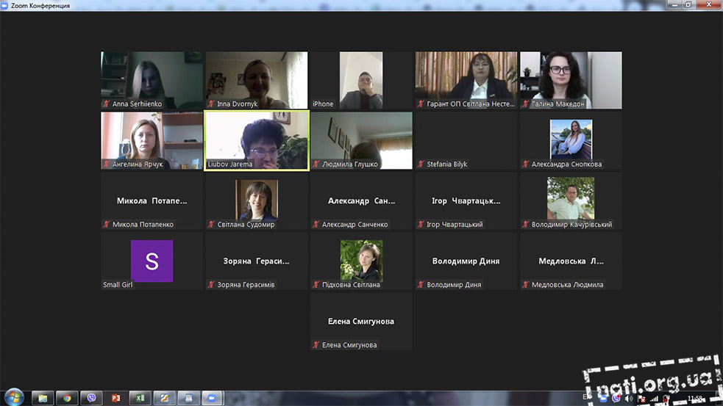Image resolution: width=723 pixels, height=406 pixels.
Task: Select the iPhone participant's video tile
Action: click(361, 80)
